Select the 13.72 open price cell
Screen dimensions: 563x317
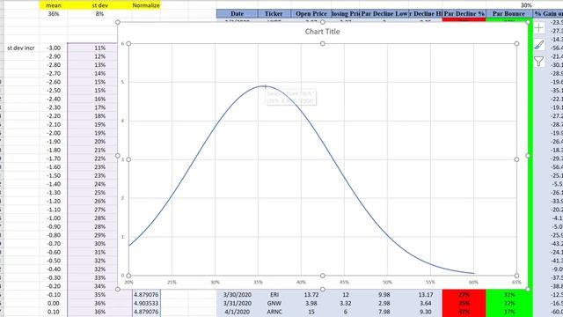[311, 295]
